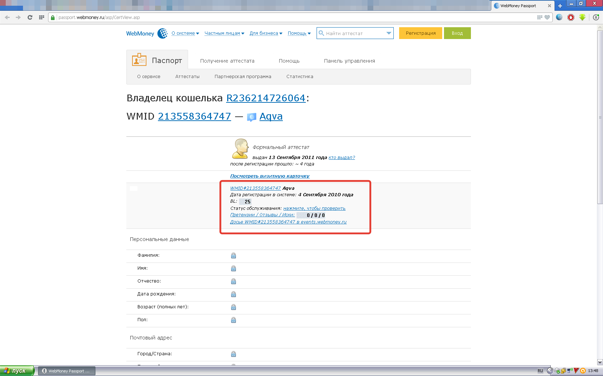Click нажмите, чтобы проверить status link
The image size is (603, 376).
coord(314,208)
